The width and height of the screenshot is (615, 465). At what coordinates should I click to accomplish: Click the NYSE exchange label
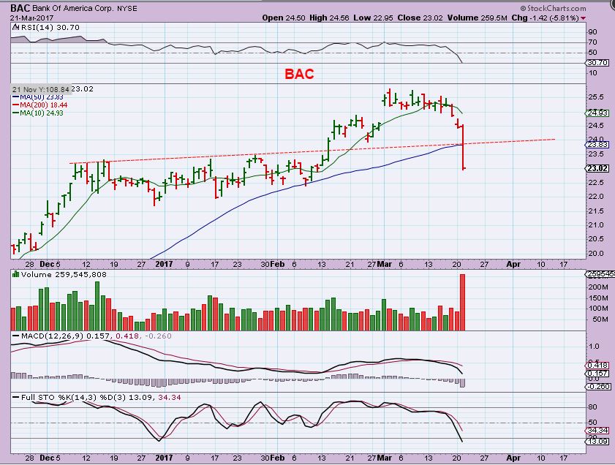(x=127, y=9)
